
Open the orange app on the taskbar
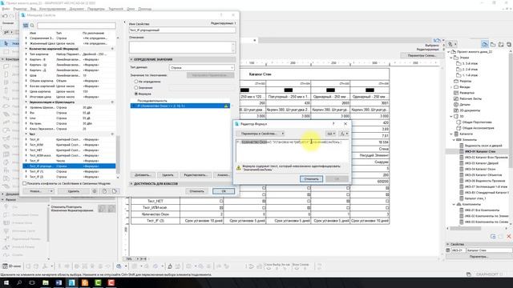(x=85, y=282)
